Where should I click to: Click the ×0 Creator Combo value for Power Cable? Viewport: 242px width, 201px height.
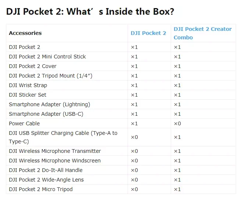coord(177,123)
